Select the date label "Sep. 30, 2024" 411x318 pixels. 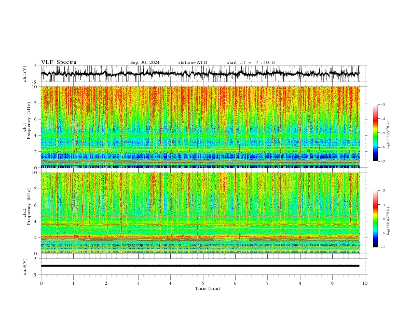(145, 62)
